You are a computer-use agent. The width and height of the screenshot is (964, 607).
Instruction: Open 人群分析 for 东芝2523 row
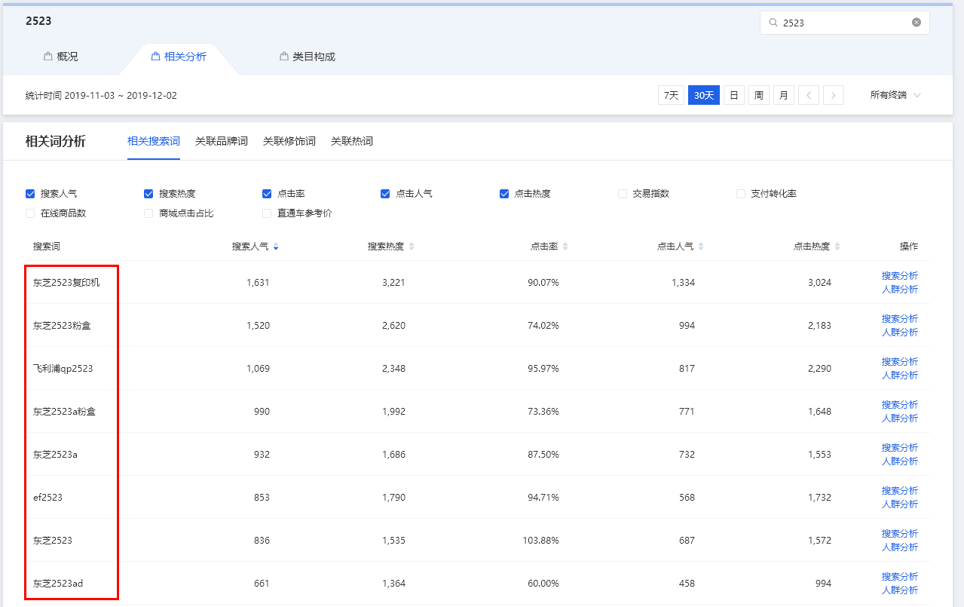pyautogui.click(x=900, y=547)
